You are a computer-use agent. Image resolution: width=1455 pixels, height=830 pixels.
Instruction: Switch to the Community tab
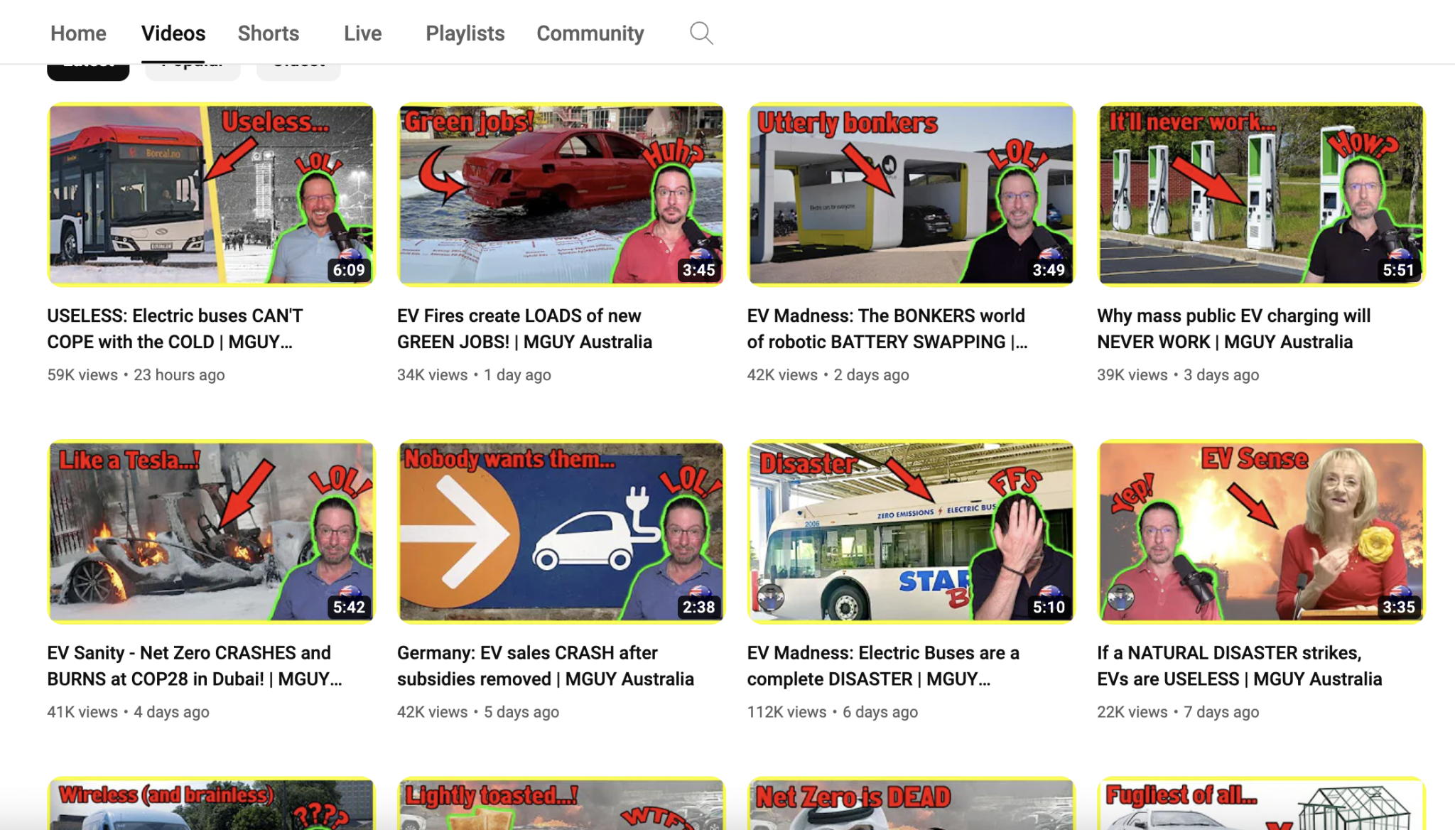pyautogui.click(x=590, y=33)
